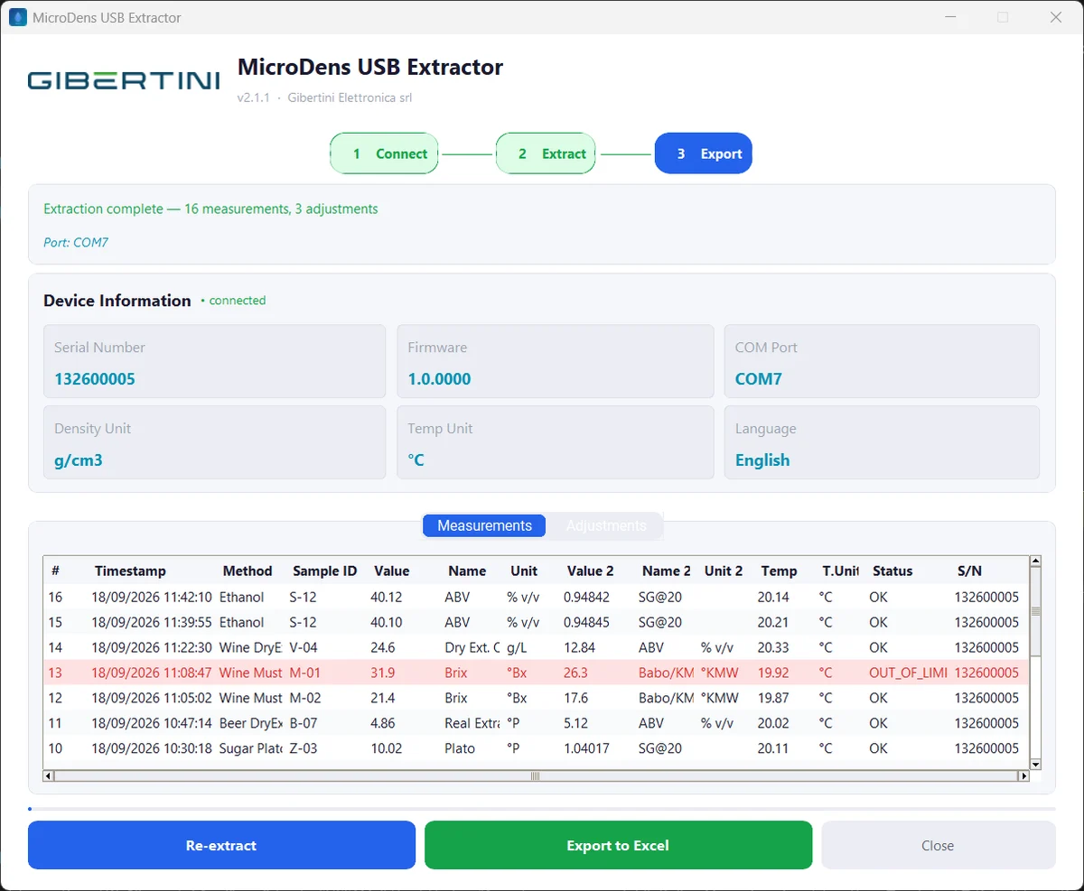This screenshot has width=1084, height=891.
Task: Click the Sample ID column header
Action: coord(325,571)
